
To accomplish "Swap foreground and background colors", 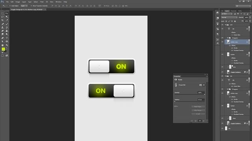I will pos(7,48).
